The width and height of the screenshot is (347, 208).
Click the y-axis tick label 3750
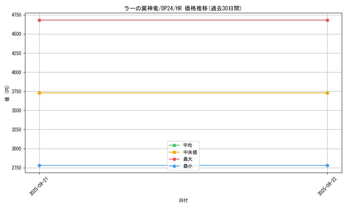click(16, 92)
